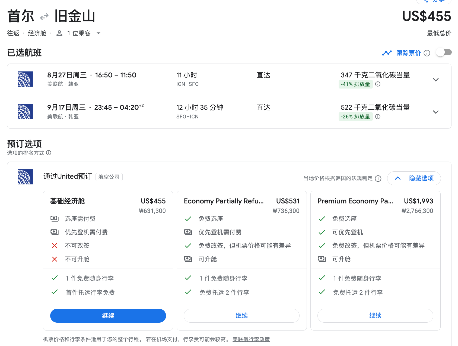This screenshot has height=346, width=458.
Task: Click checkmark beside 可优先登机
Action: tap(322, 232)
